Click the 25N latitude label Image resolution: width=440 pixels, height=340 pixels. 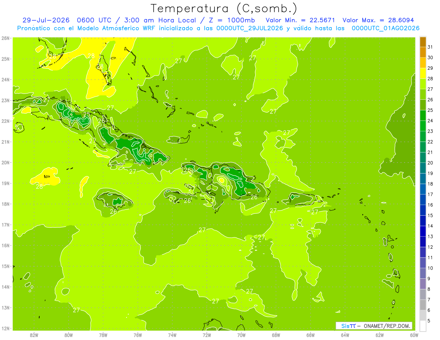5,59
